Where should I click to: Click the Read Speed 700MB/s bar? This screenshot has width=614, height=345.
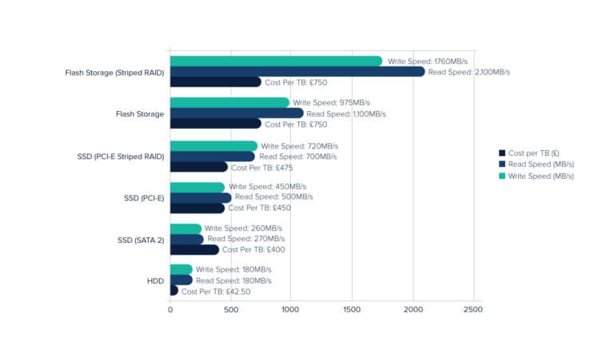(x=213, y=157)
